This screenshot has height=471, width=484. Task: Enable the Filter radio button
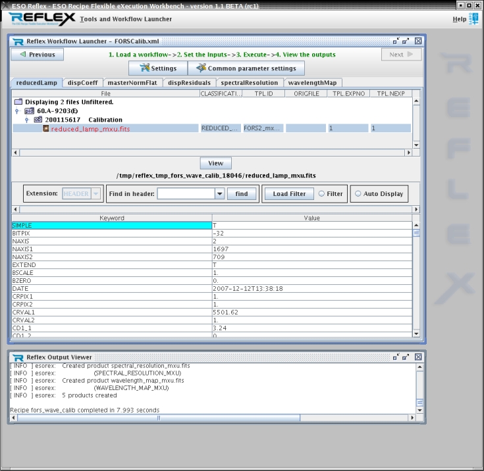322,194
